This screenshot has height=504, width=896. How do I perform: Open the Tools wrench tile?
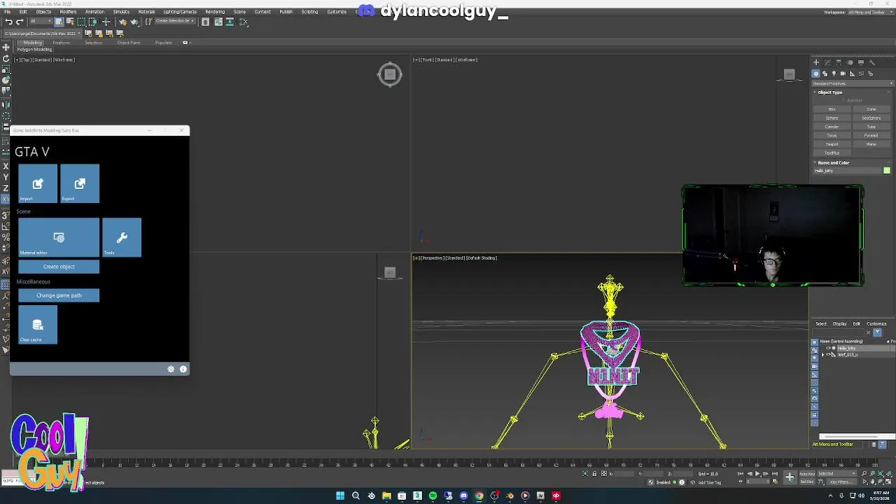point(122,237)
